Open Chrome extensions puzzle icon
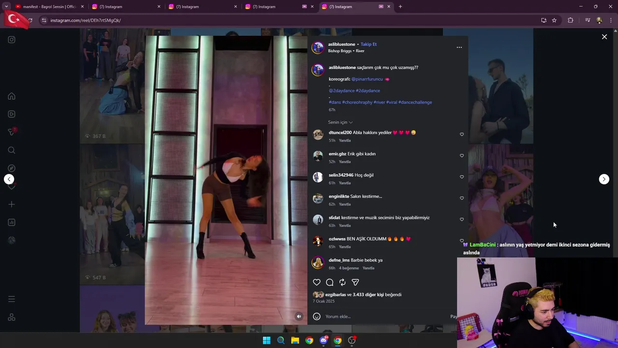Viewport: 618px width, 348px height. pyautogui.click(x=571, y=20)
